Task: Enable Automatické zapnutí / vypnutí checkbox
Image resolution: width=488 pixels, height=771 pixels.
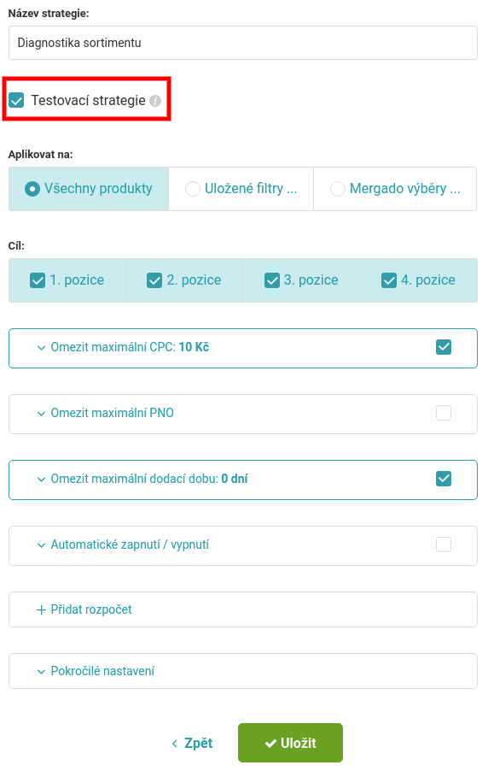Action: (x=444, y=544)
